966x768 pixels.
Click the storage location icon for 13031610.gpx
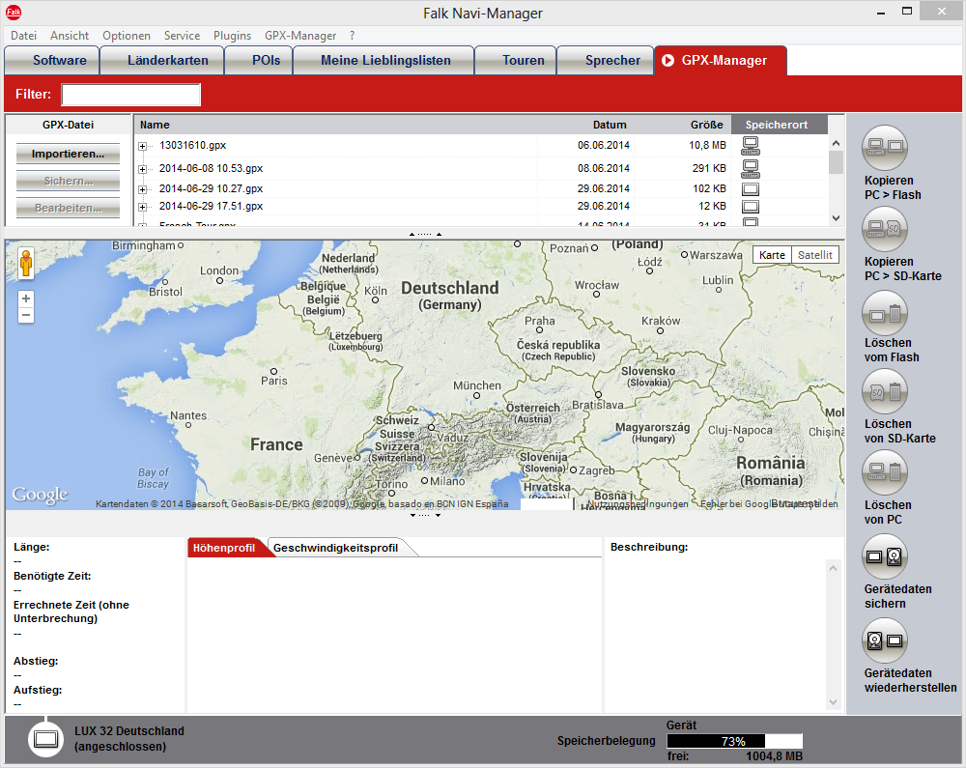(x=751, y=146)
